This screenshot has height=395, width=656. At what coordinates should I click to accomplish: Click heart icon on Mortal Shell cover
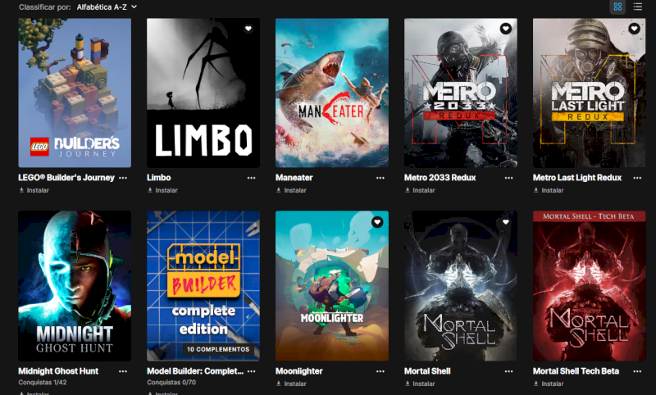(506, 222)
